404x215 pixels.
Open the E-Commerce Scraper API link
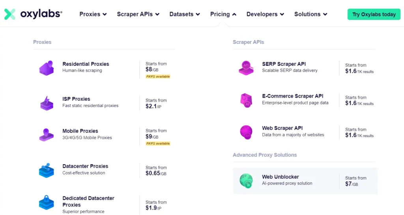(292, 96)
